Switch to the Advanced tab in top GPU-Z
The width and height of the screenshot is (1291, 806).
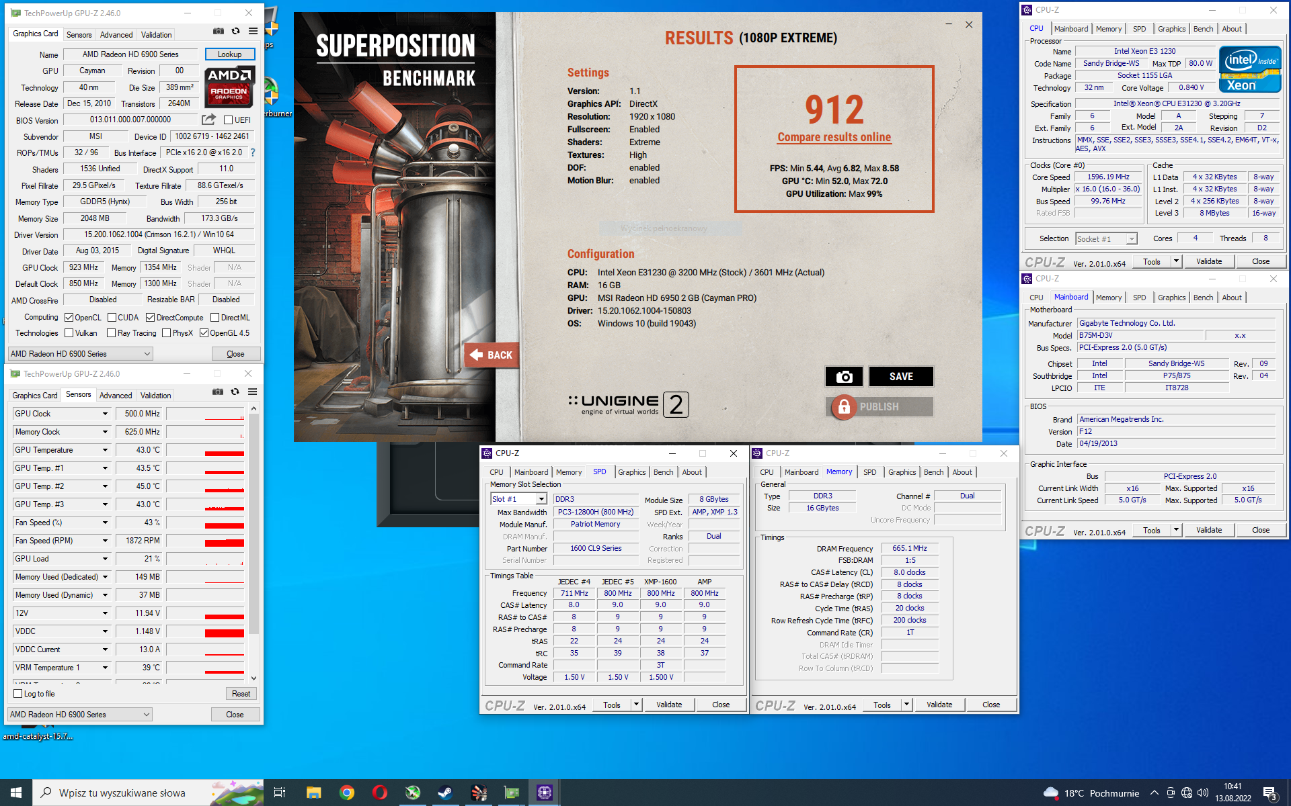click(x=116, y=35)
